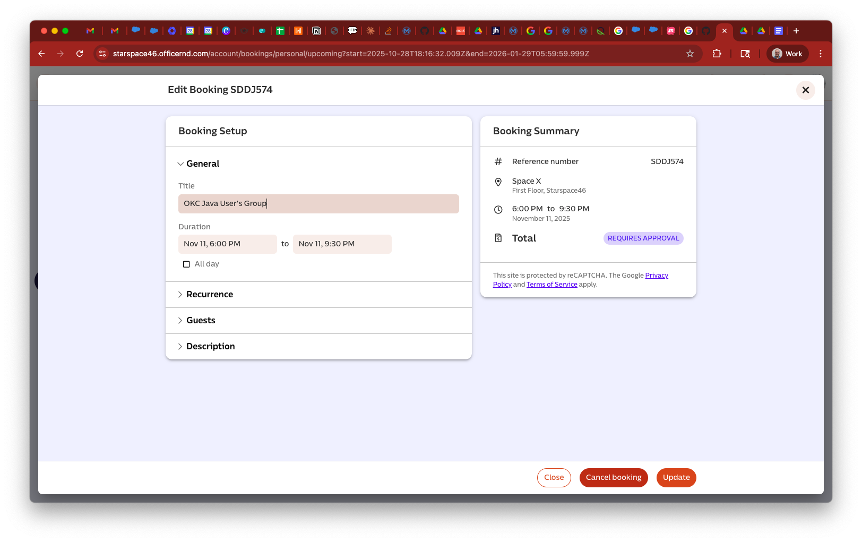The image size is (862, 542).
Task: Expand the Description section
Action: tap(210, 347)
